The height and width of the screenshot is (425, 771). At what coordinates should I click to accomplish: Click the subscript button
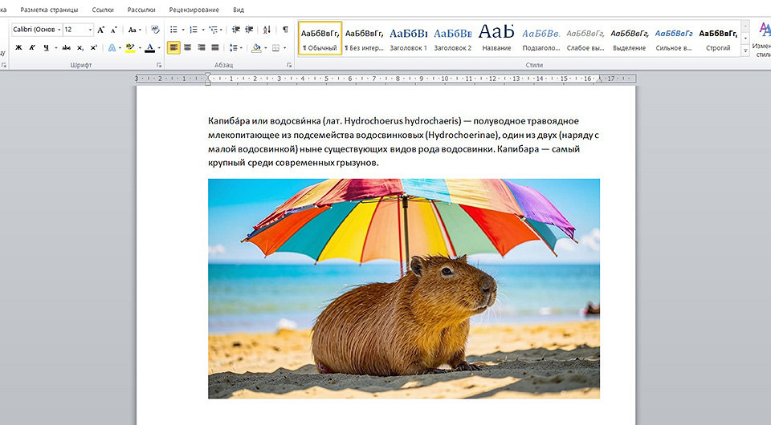[x=80, y=48]
